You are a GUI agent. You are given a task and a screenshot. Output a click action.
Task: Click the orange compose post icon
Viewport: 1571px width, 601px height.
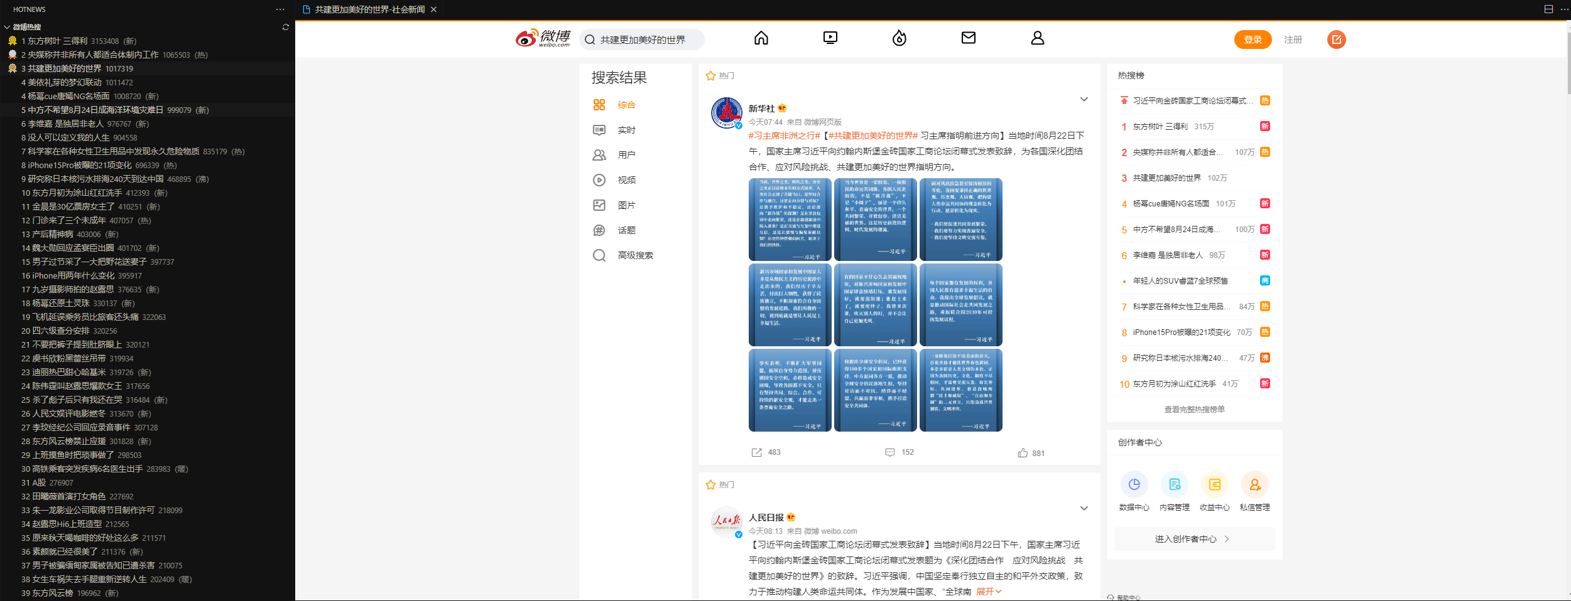coord(1336,40)
